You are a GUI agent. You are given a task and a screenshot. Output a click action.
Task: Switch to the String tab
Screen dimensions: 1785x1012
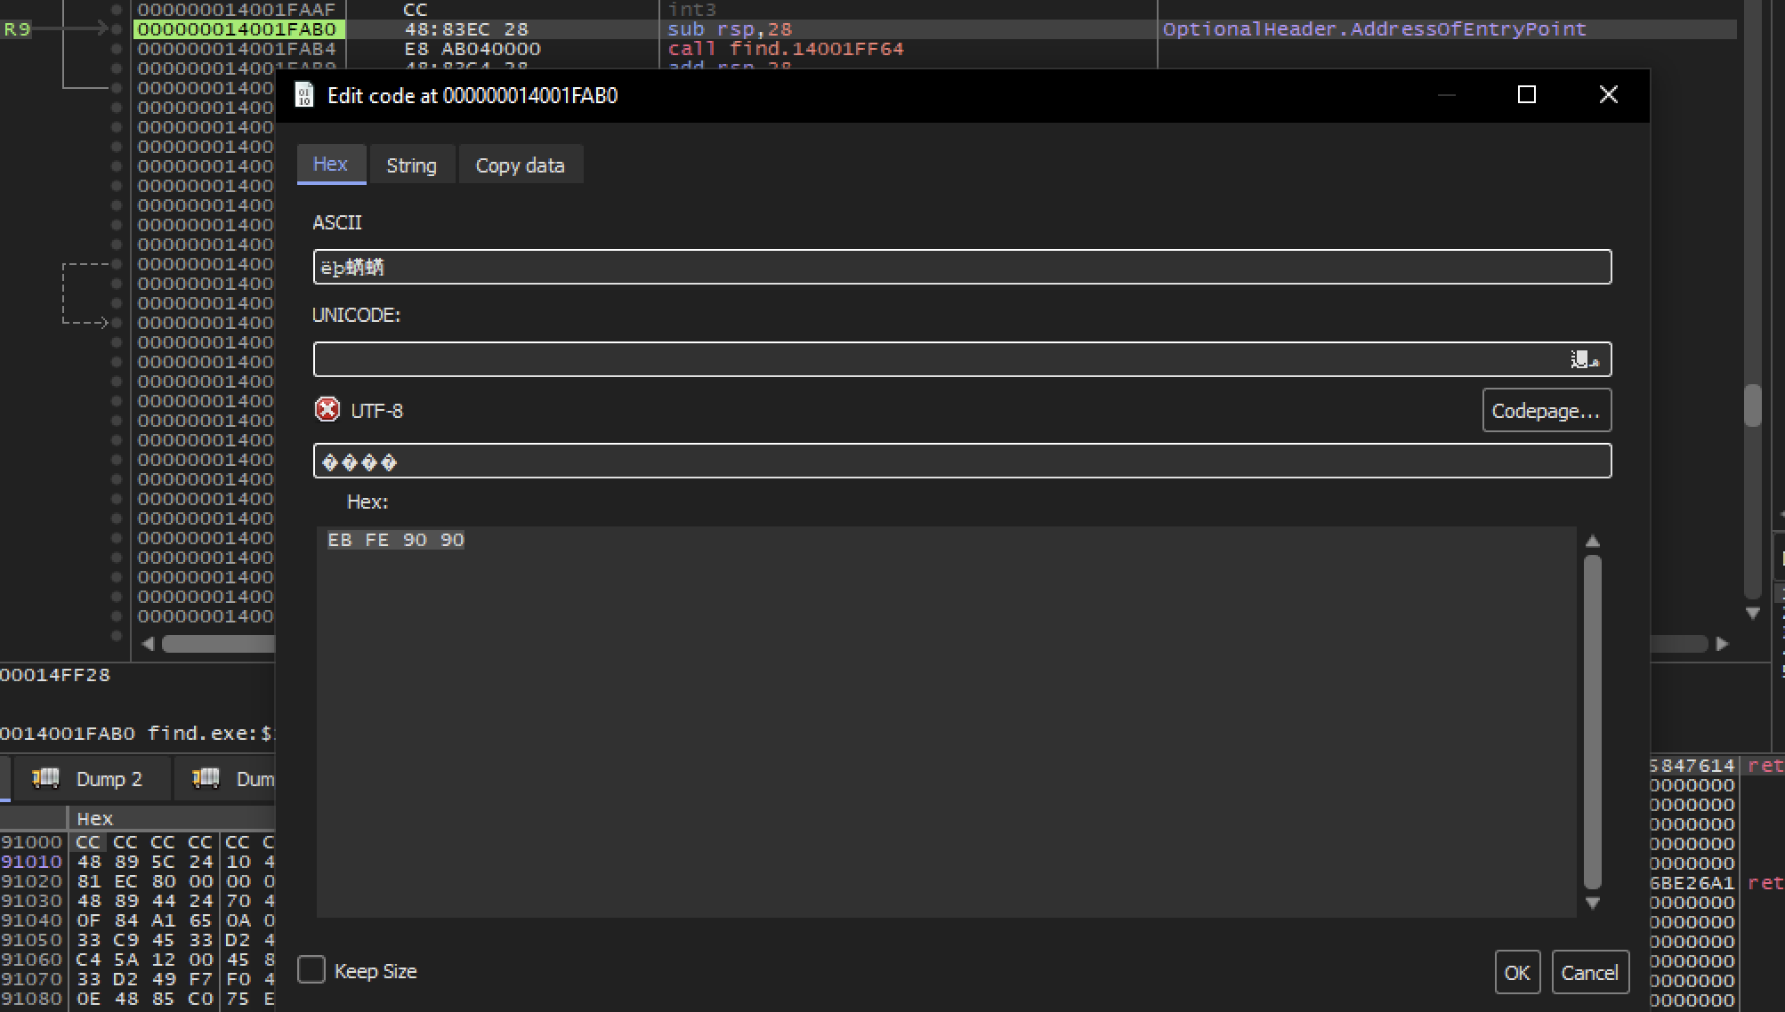[x=411, y=165]
